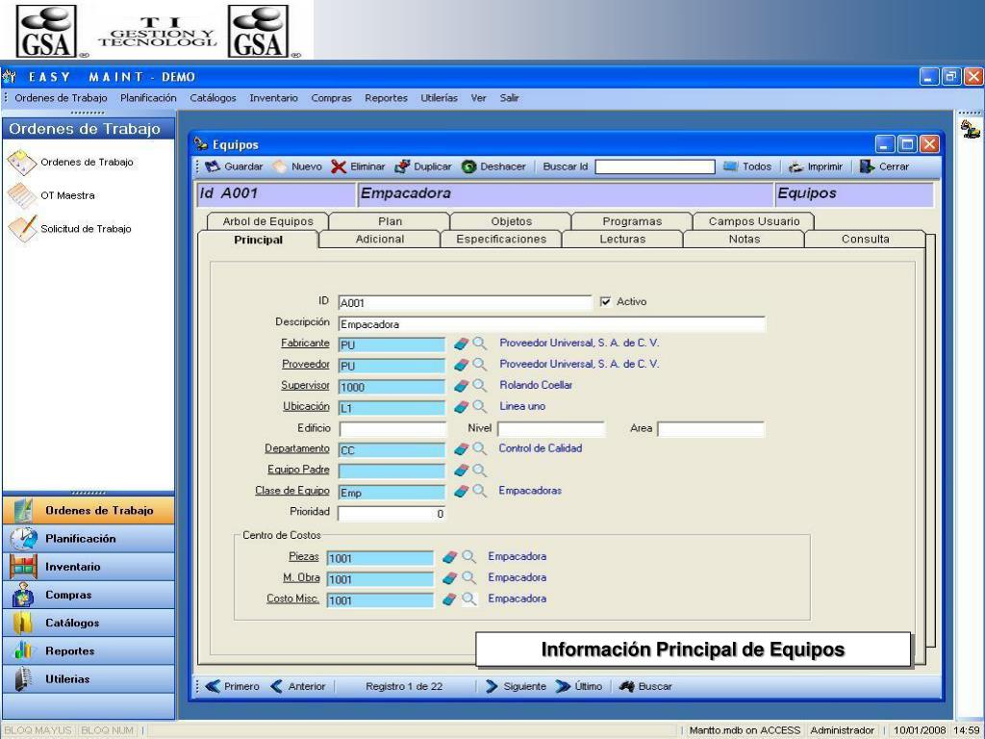Go to Siguiente record
This screenshot has height=739, width=985.
point(516,686)
